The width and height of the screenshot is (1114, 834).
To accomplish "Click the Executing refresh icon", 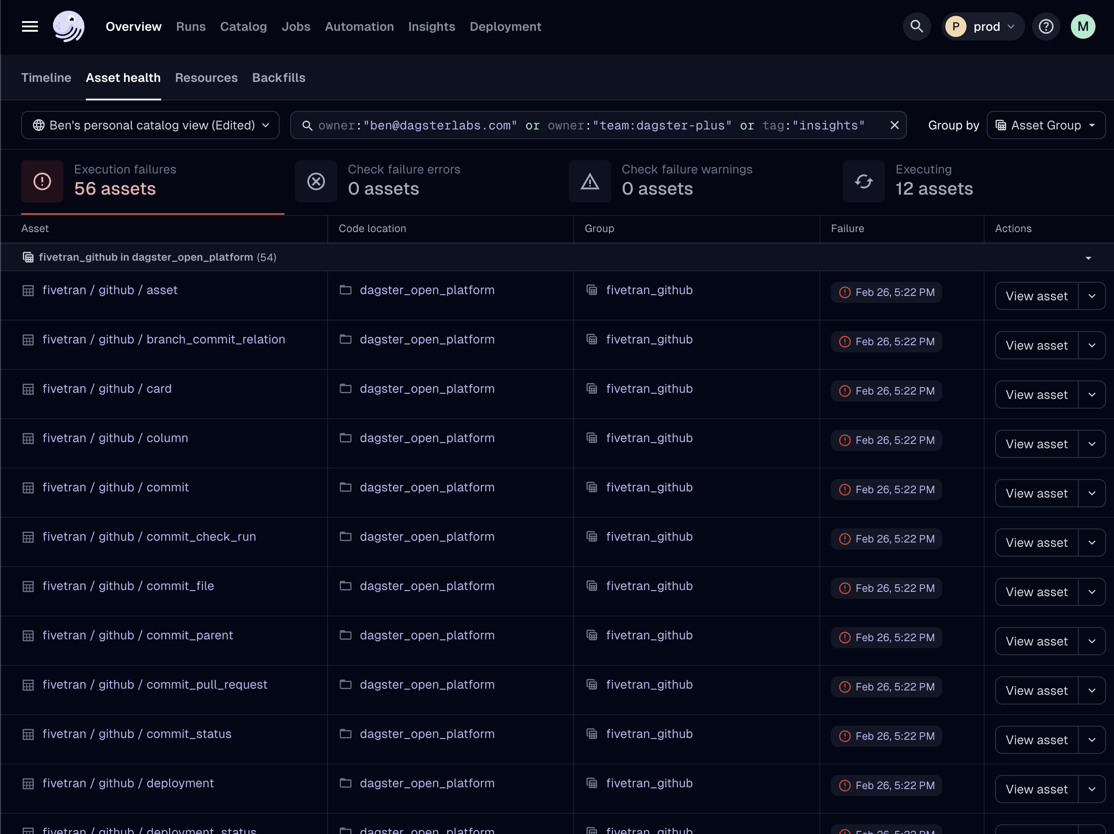I will [864, 182].
